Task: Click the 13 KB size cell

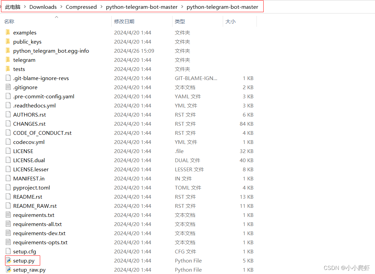Action: tap(246, 197)
